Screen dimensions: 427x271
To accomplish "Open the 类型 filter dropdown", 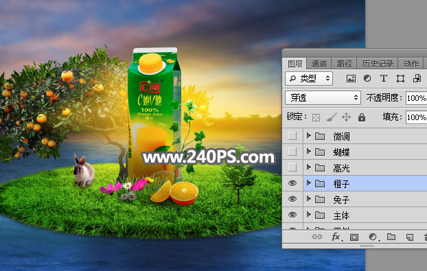I will pyautogui.click(x=309, y=79).
